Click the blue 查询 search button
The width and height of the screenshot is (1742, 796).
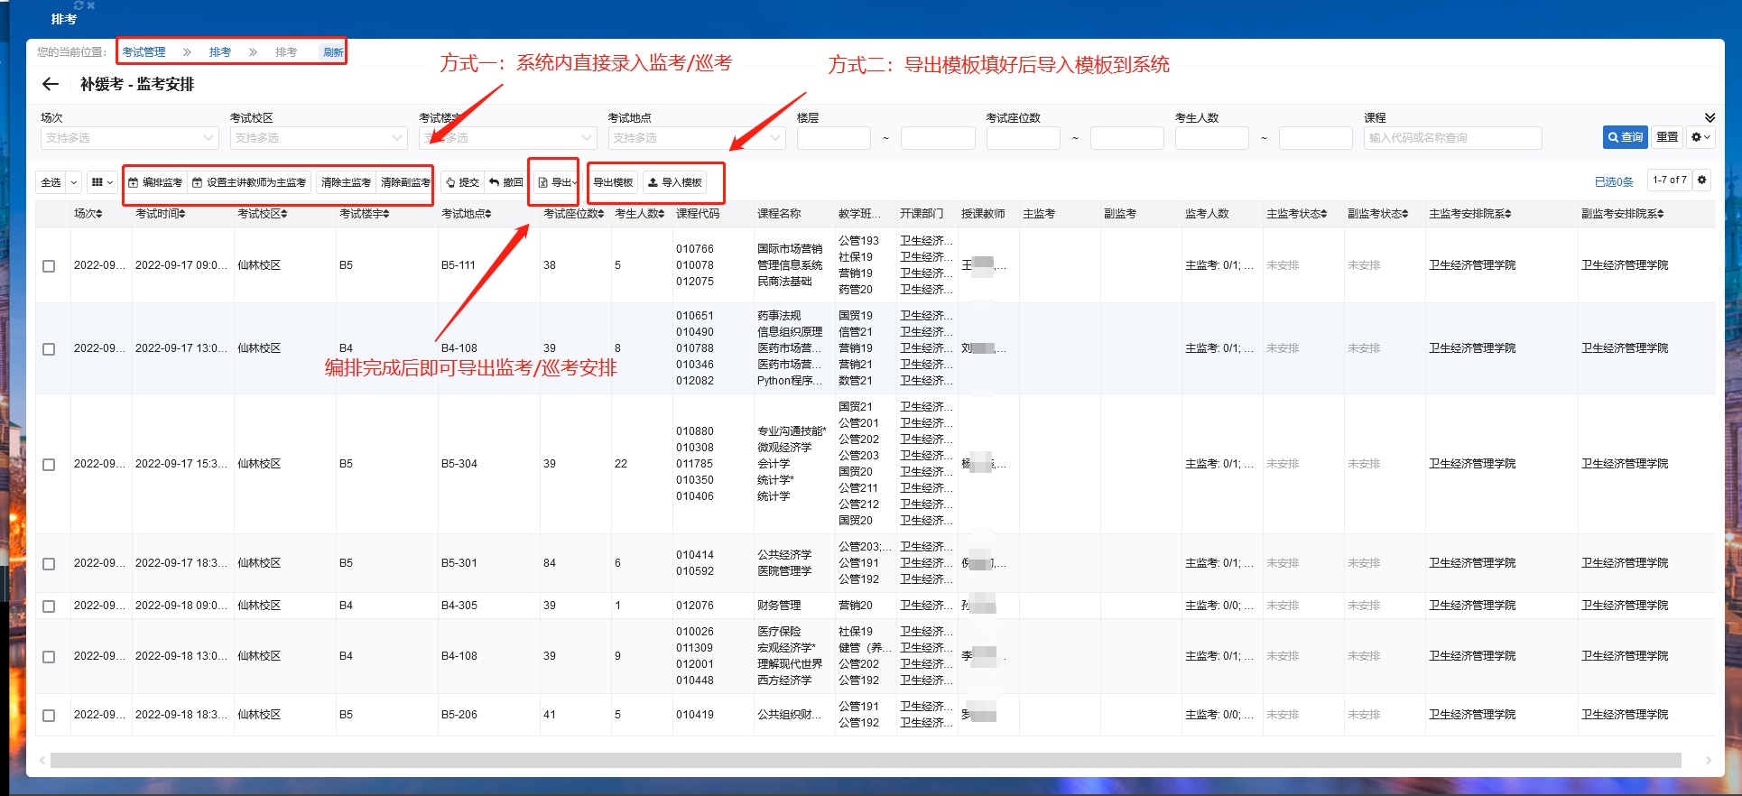[x=1625, y=137]
